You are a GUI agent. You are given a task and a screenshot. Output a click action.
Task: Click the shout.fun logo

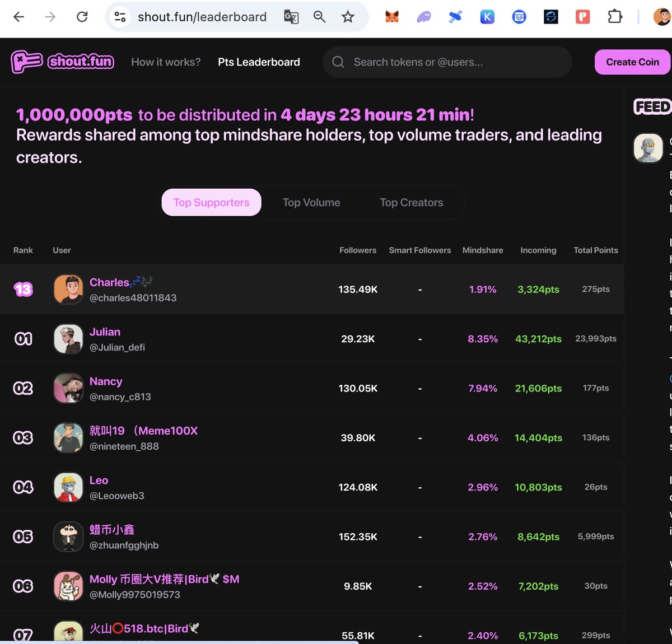click(62, 62)
